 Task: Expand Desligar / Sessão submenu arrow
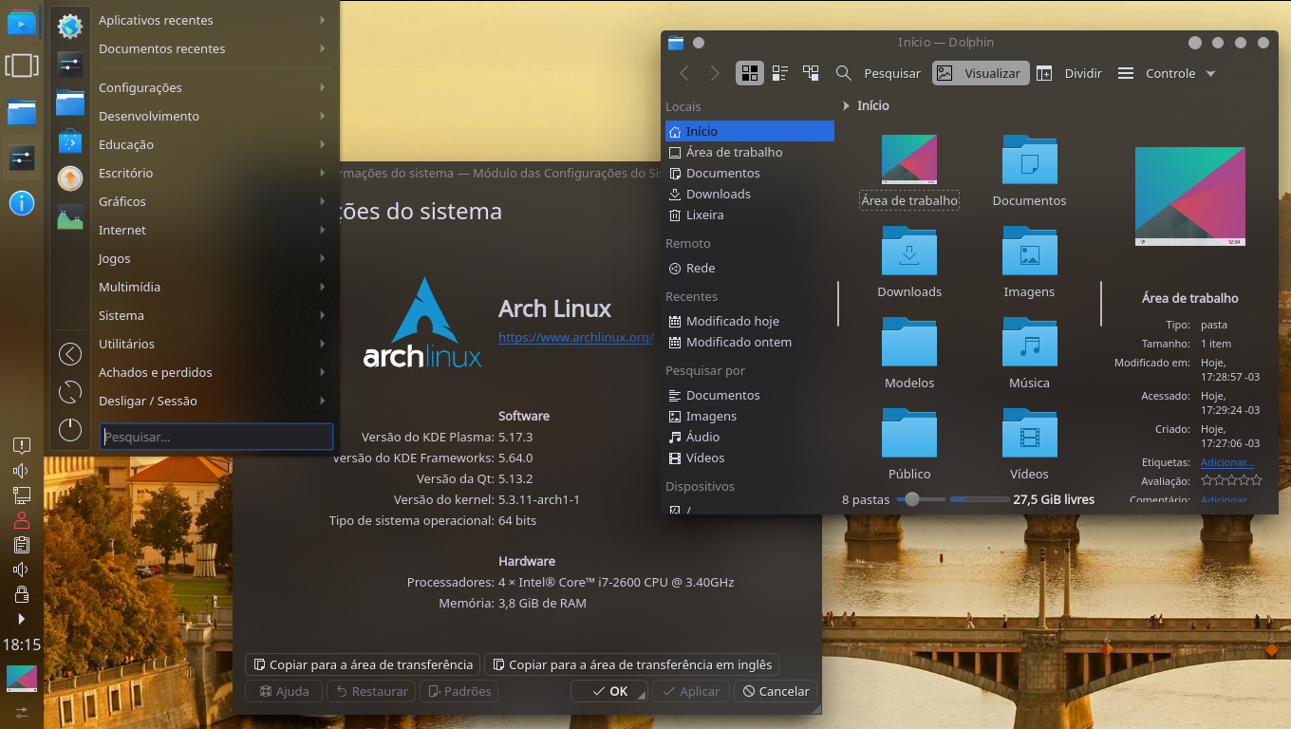(323, 401)
